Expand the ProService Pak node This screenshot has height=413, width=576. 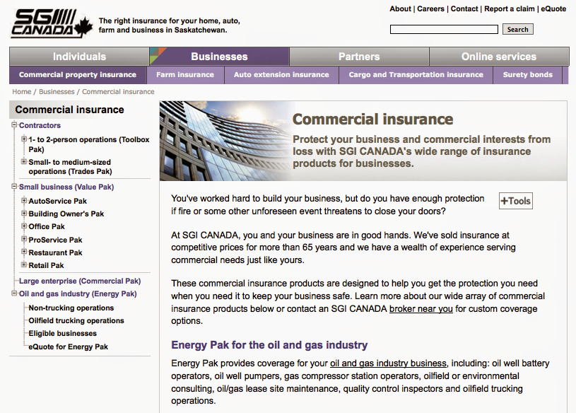pos(24,239)
